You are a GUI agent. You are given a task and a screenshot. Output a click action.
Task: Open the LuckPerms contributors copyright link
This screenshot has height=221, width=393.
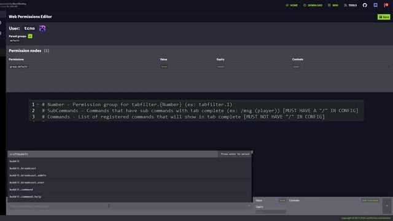tap(366, 218)
